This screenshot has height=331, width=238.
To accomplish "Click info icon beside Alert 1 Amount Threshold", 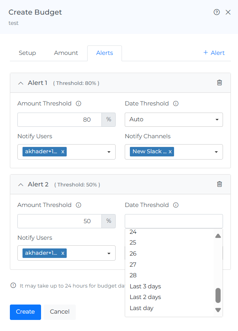I will tap(79, 103).
